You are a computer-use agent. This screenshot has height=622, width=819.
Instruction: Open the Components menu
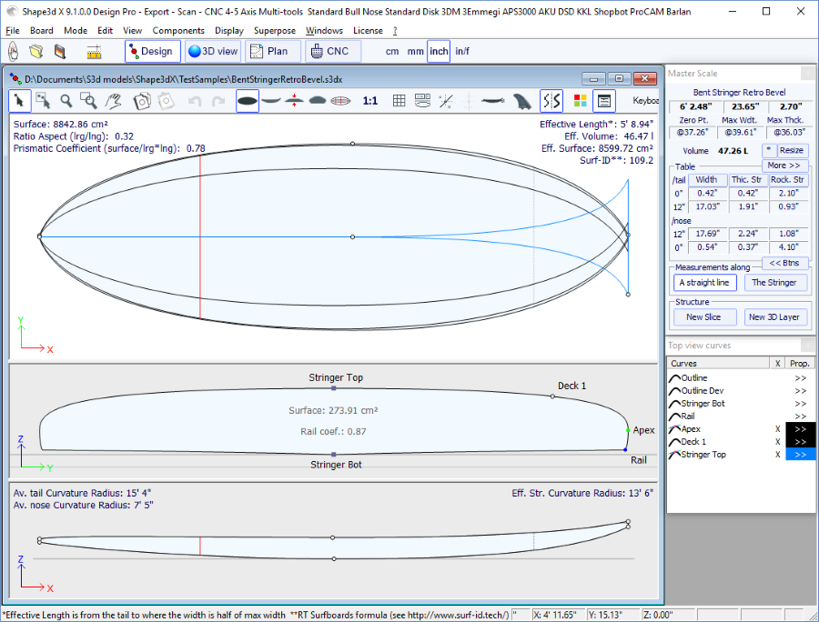(178, 30)
